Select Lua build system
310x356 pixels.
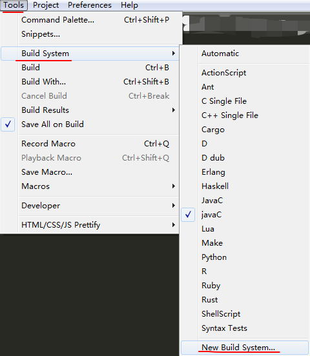pos(245,229)
